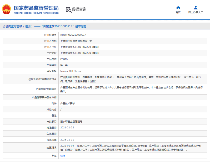Click the 变更情况 field label
Screen dimensions: 210x162
pos(52,148)
